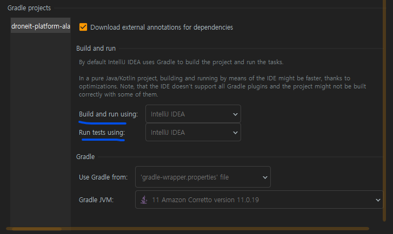Viewport: 393px width, 234px height.
Task: Open Use Gradle from dropdown
Action: click(x=203, y=177)
